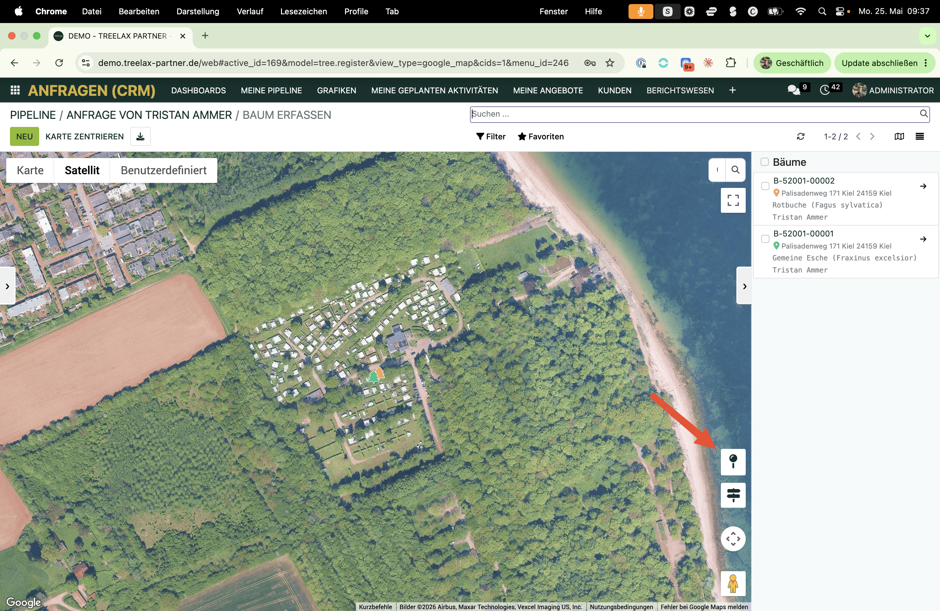Screen dimensions: 940x611
Task: Open record B-52001-00001 arrow
Action: coord(923,239)
